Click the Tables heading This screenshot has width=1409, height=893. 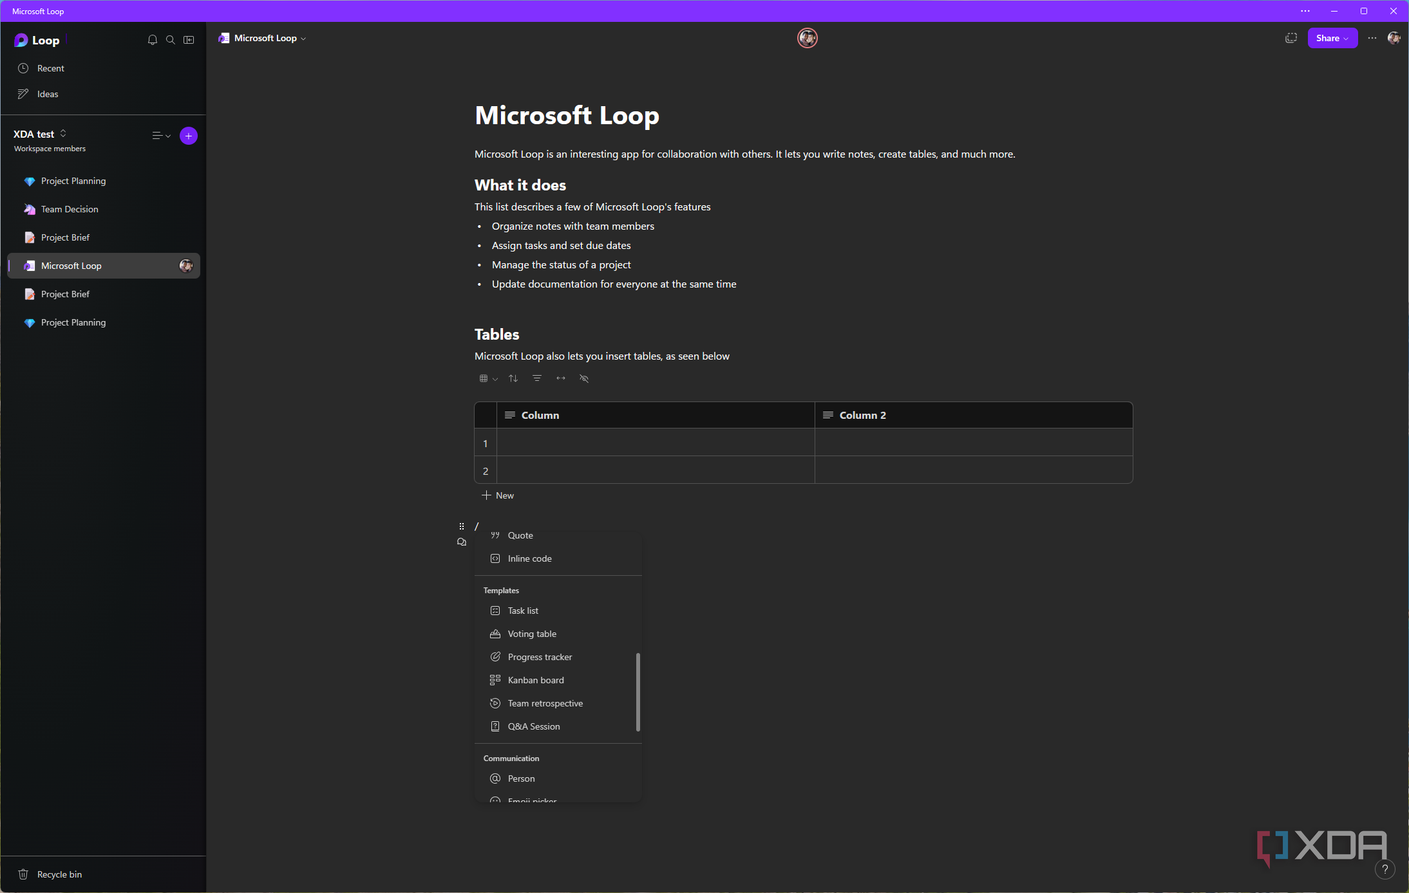tap(496, 335)
